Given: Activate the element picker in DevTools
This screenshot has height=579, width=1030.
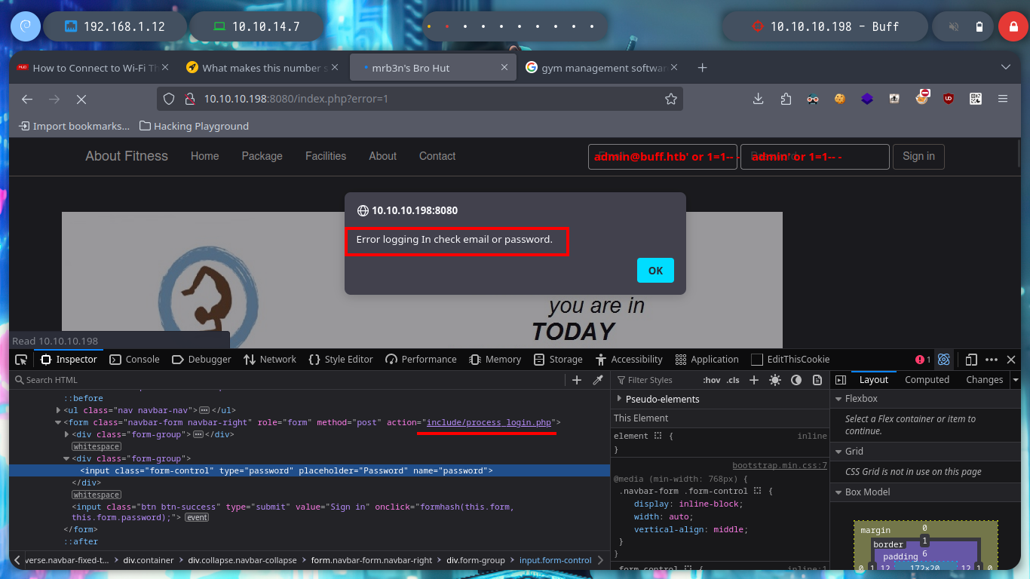Looking at the screenshot, I should pos(21,360).
